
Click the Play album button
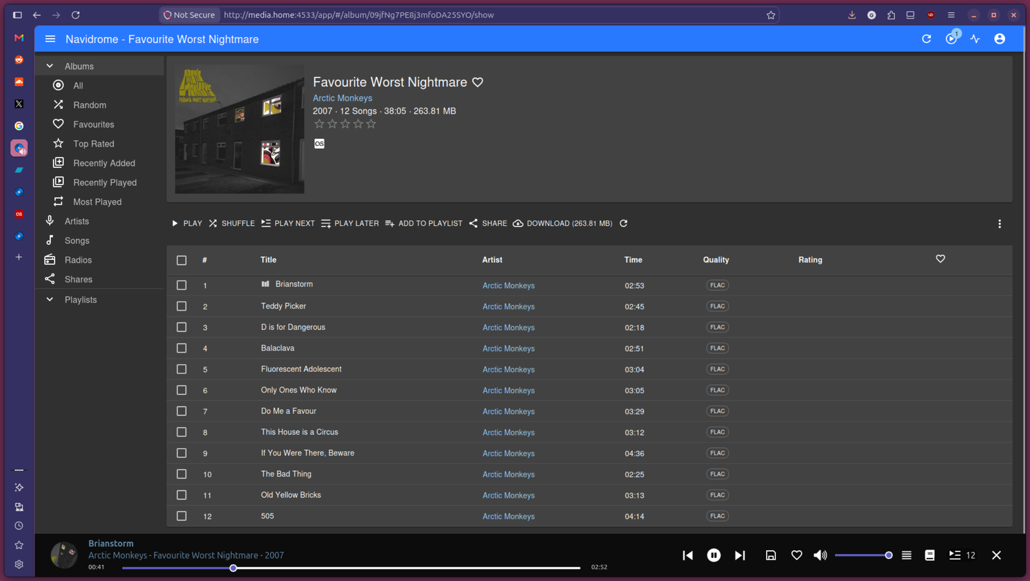(x=187, y=223)
